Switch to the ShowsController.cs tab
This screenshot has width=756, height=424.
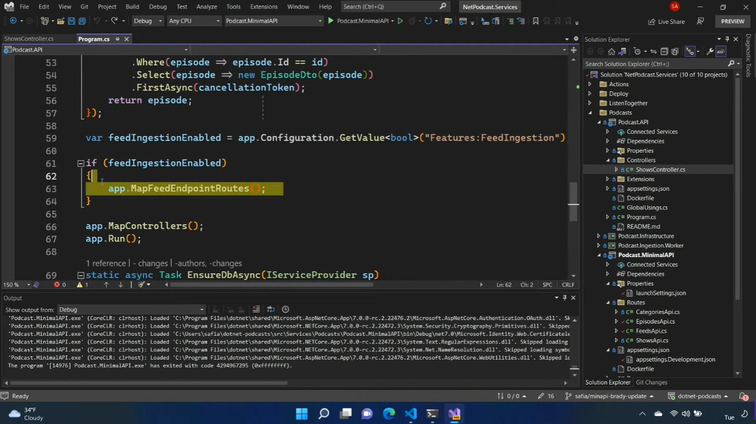[x=29, y=39]
